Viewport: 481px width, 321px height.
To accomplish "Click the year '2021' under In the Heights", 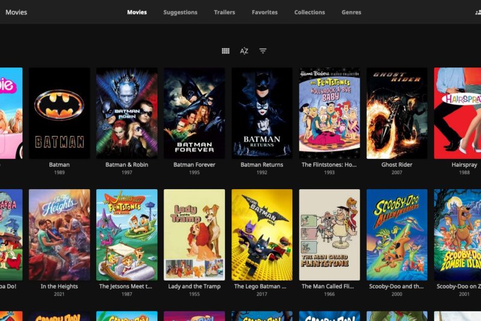I will tap(59, 295).
